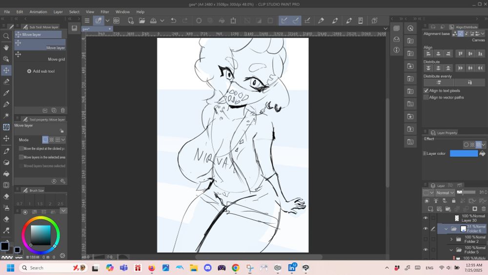Viewport: 488px width, 275px height.
Task: Click the delete layer trash icon
Action: pos(483,209)
